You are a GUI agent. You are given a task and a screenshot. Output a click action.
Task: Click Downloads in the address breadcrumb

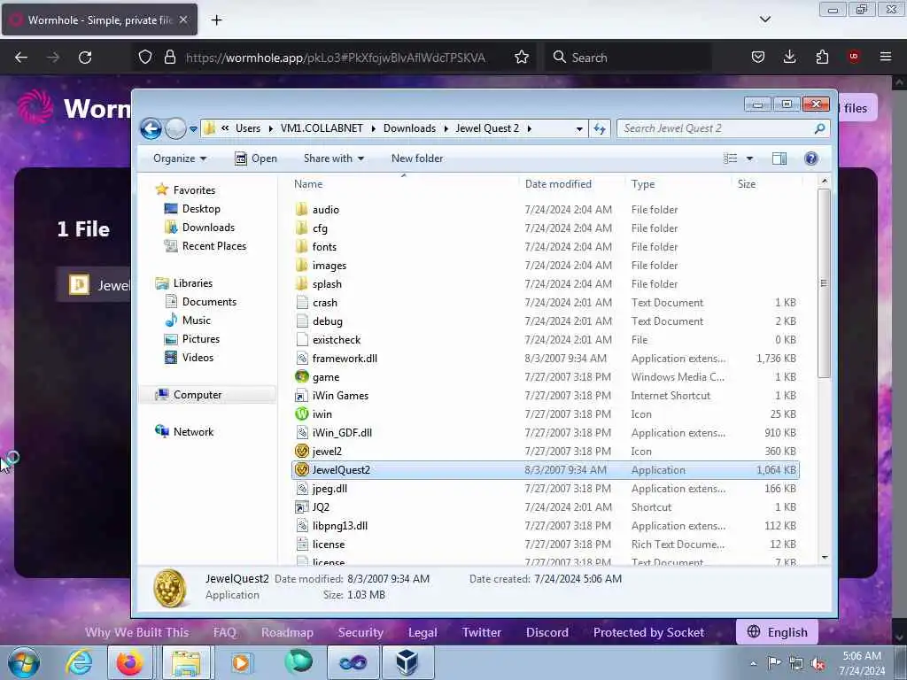(x=409, y=128)
